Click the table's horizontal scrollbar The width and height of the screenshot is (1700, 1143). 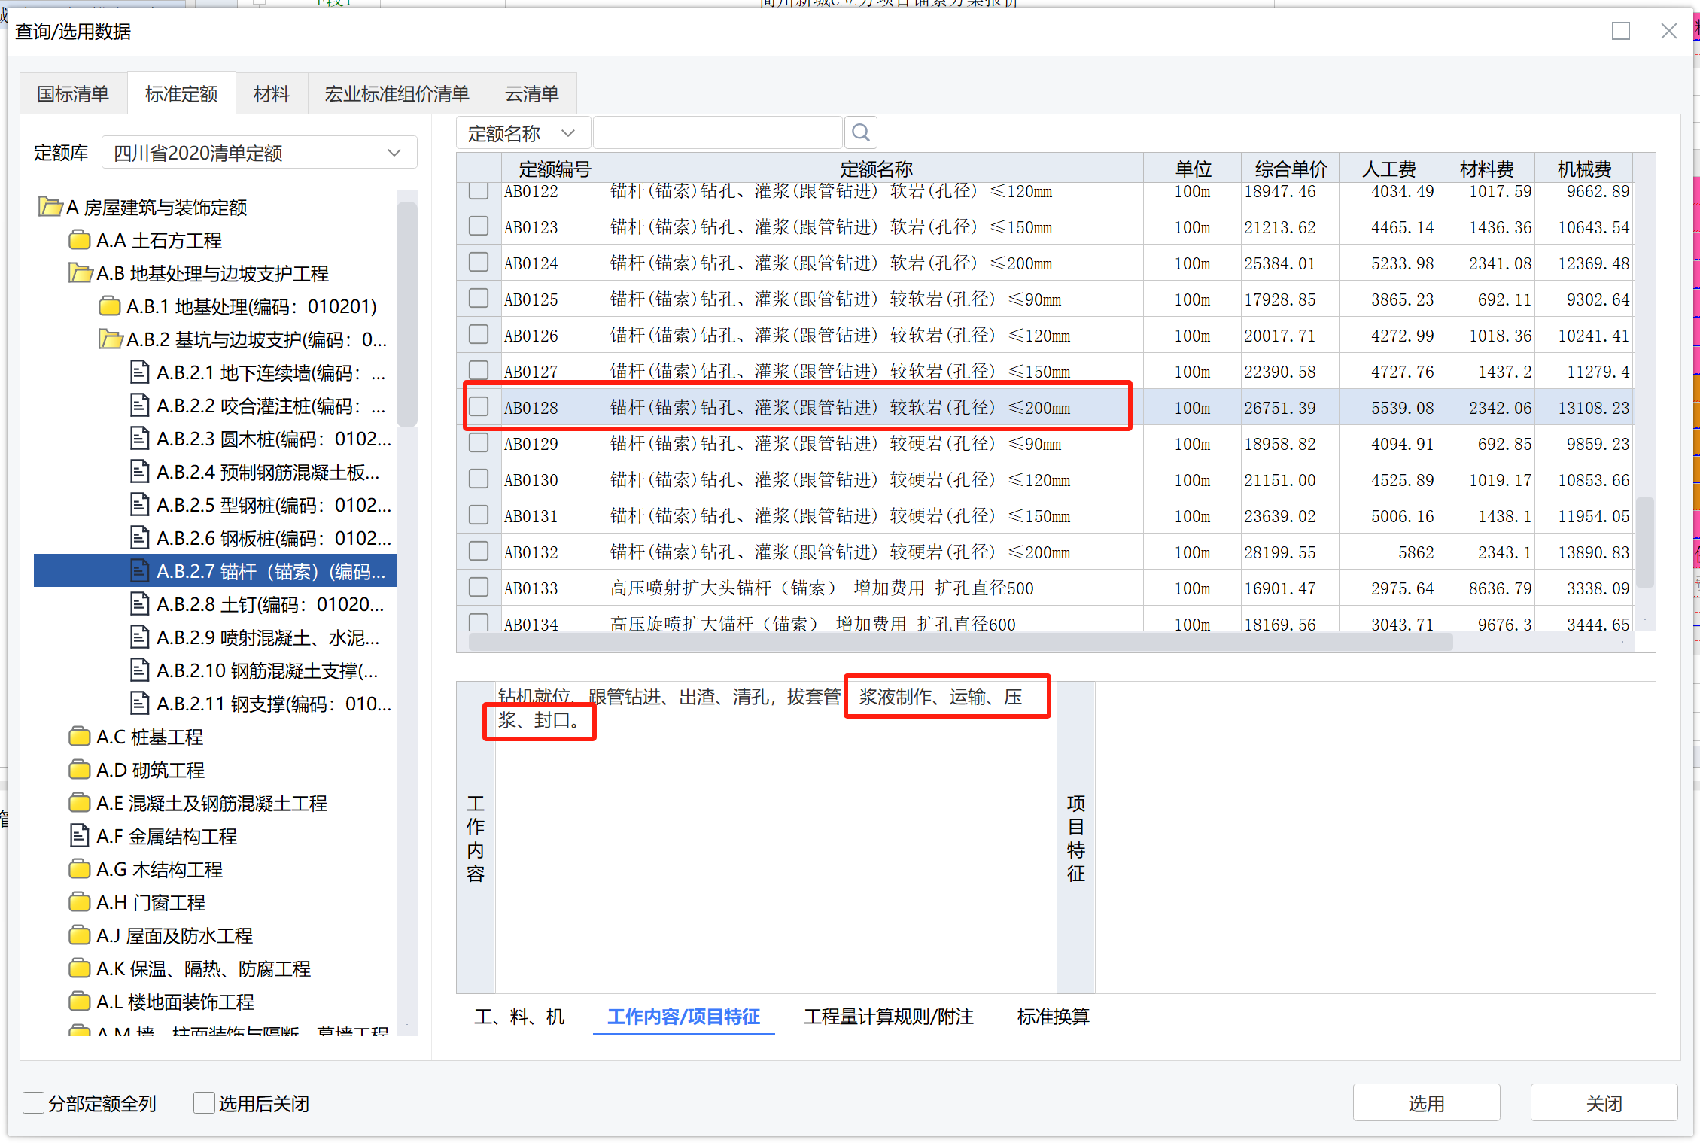click(959, 642)
